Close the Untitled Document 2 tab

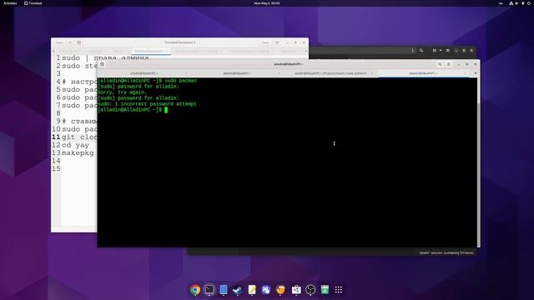[x=167, y=51]
